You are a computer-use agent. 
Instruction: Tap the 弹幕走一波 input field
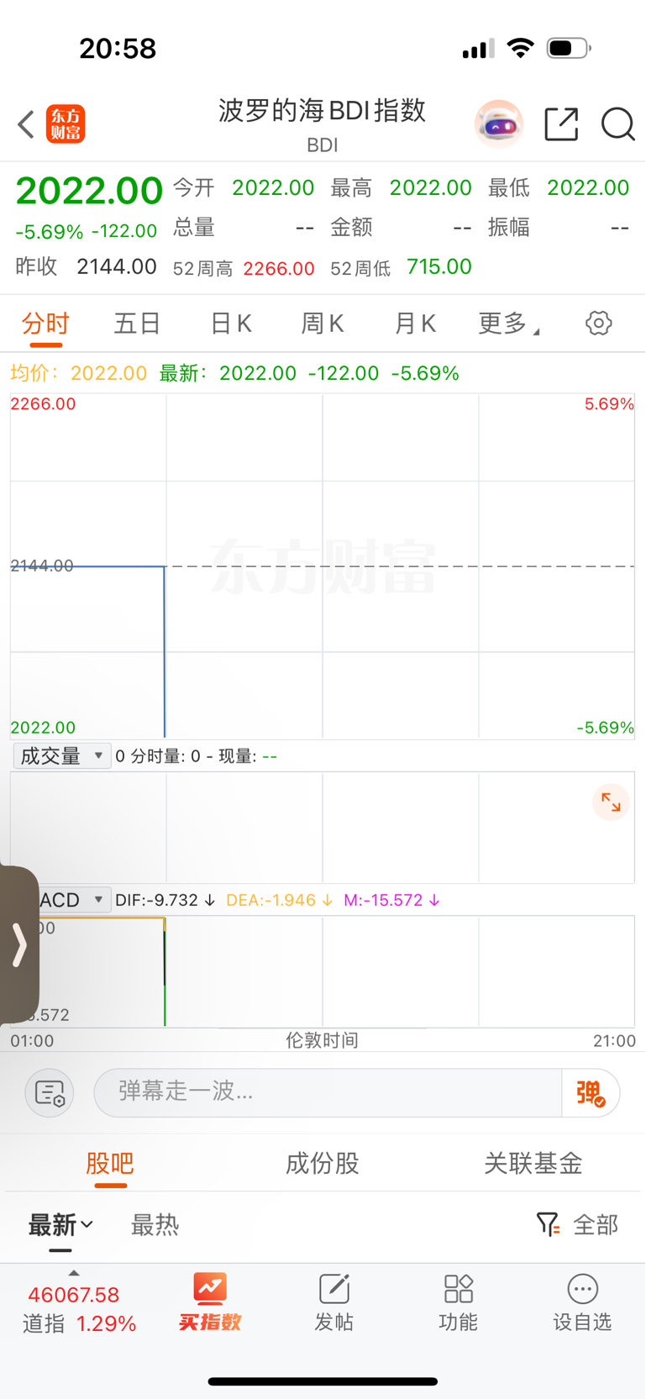pyautogui.click(x=328, y=1092)
